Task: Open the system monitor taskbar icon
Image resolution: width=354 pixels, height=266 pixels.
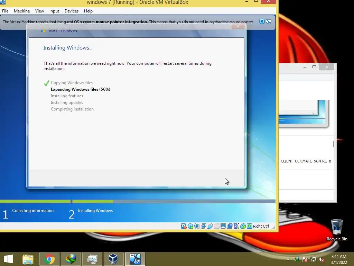Action: pos(92,259)
